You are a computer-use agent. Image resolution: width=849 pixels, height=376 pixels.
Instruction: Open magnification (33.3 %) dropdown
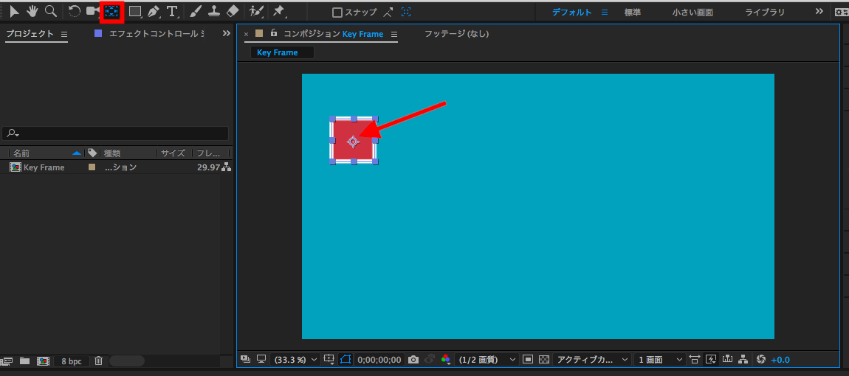click(x=295, y=359)
